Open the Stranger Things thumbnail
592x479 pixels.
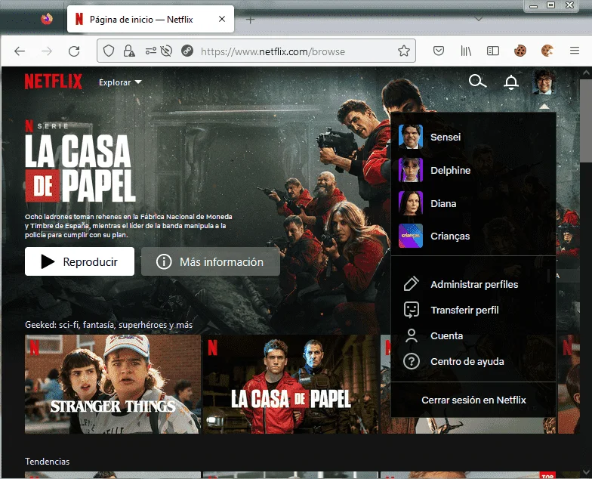(x=113, y=384)
